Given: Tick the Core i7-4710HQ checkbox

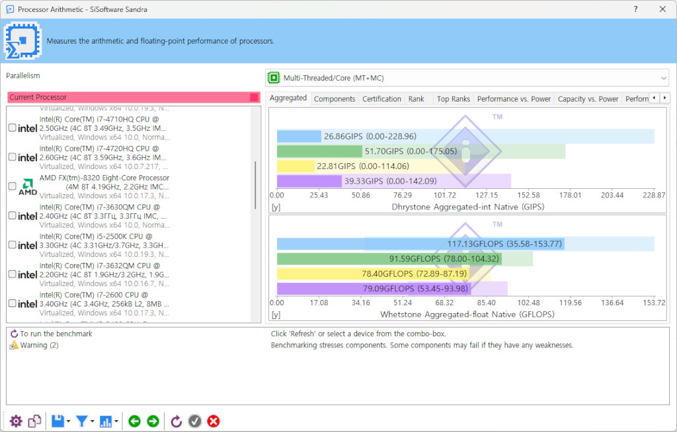Looking at the screenshot, I should tap(12, 127).
